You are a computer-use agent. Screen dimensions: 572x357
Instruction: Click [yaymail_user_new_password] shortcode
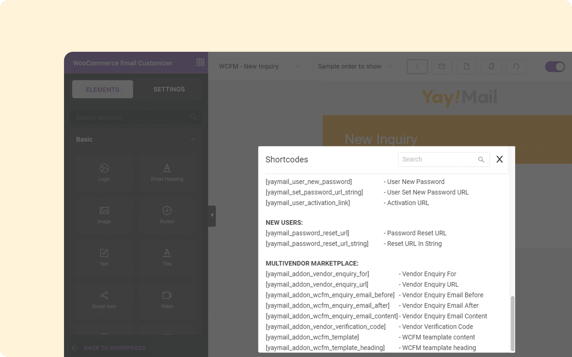pos(309,182)
